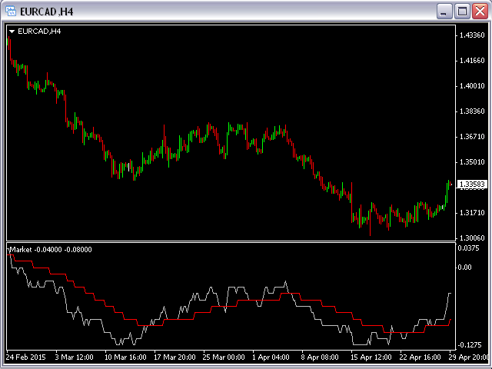
Task: Click the 0.0375 indicator scale value
Action: pyautogui.click(x=467, y=248)
